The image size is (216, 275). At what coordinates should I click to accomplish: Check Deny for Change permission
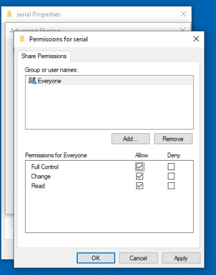coord(171,176)
